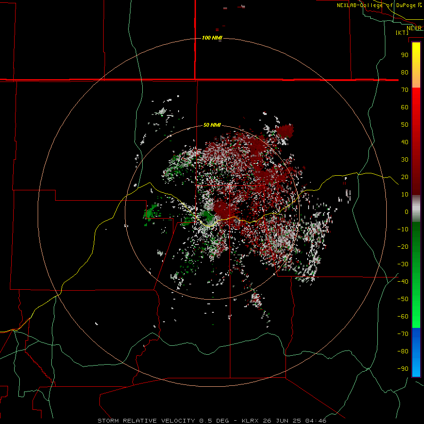Screen dimensions: 424x424
Task: Click the positive "20" velocity label
Action: point(405,177)
